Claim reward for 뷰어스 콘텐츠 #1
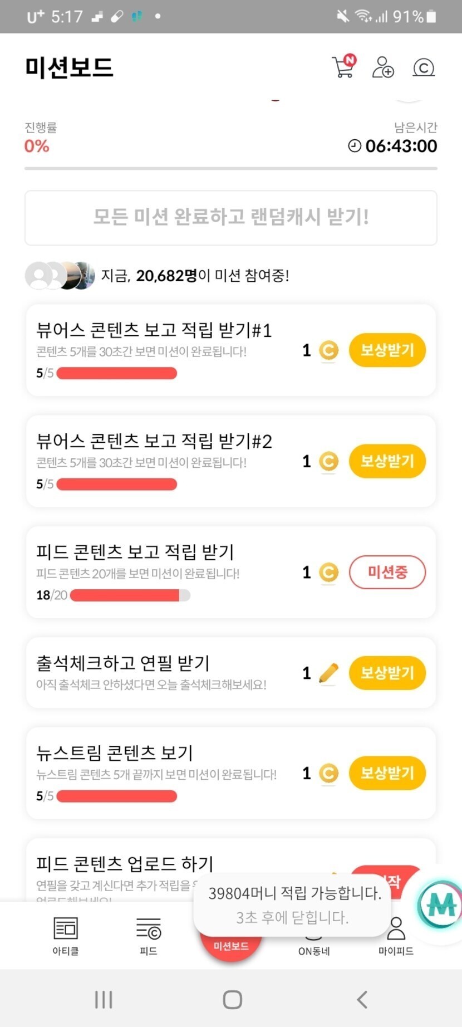Viewport: 462px width, 1027px height. click(387, 350)
